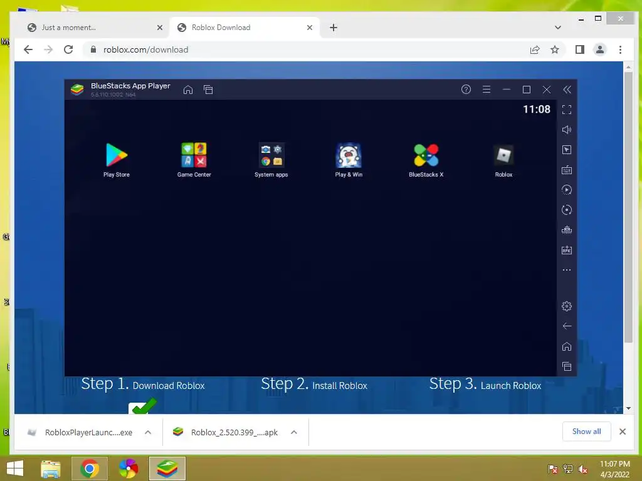
Task: Open the Play & Win app
Action: tap(349, 155)
